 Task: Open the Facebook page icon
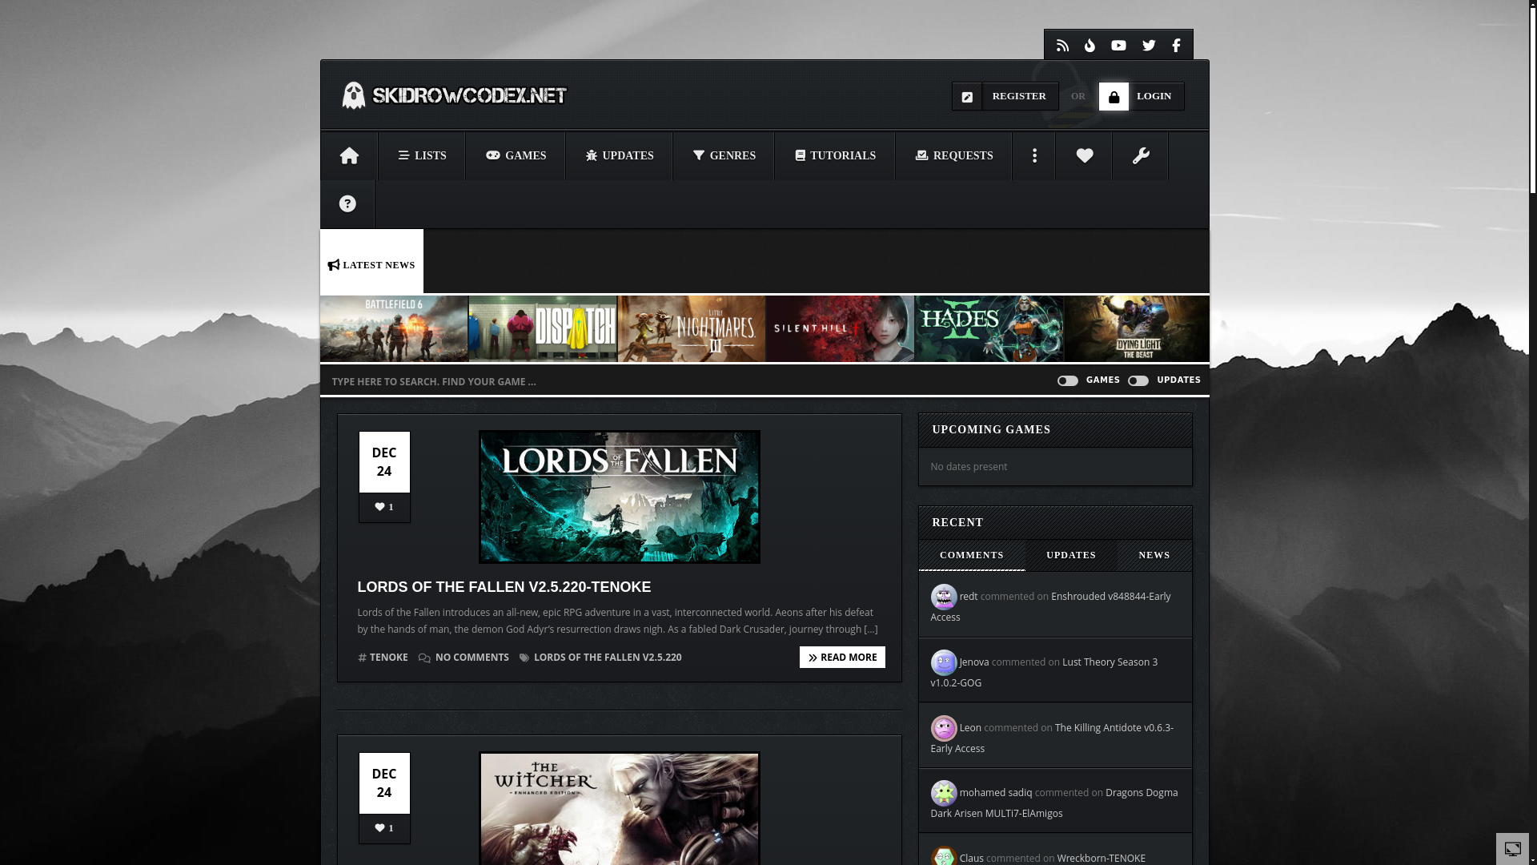pos(1176,46)
